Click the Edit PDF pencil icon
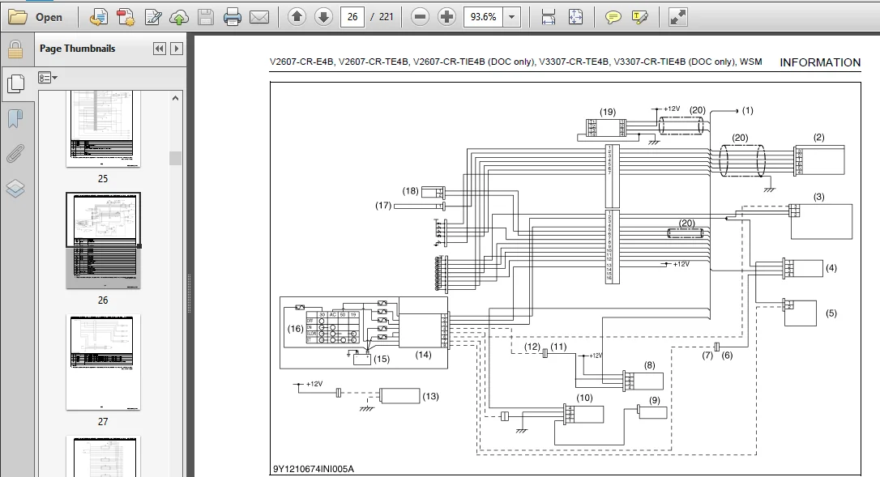880x477 pixels. [152, 17]
